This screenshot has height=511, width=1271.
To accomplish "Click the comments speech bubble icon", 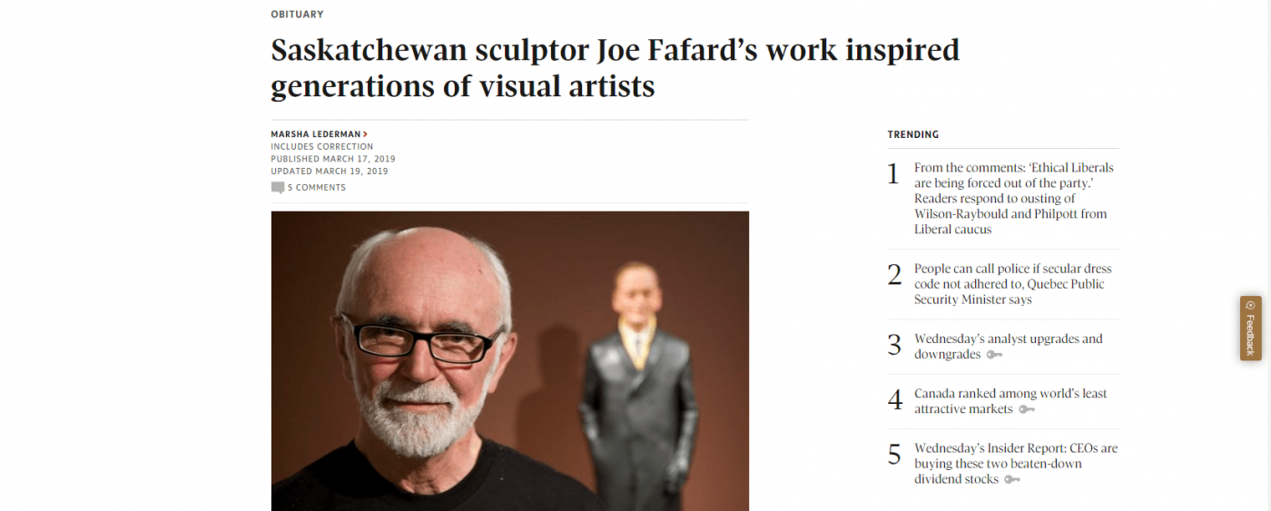I will pos(278,188).
